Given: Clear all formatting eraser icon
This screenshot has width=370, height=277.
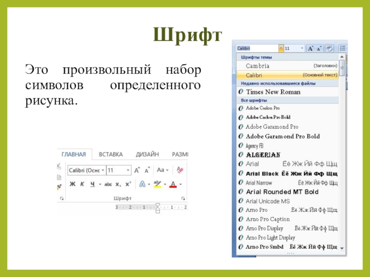Looking at the screenshot, I should (180, 170).
